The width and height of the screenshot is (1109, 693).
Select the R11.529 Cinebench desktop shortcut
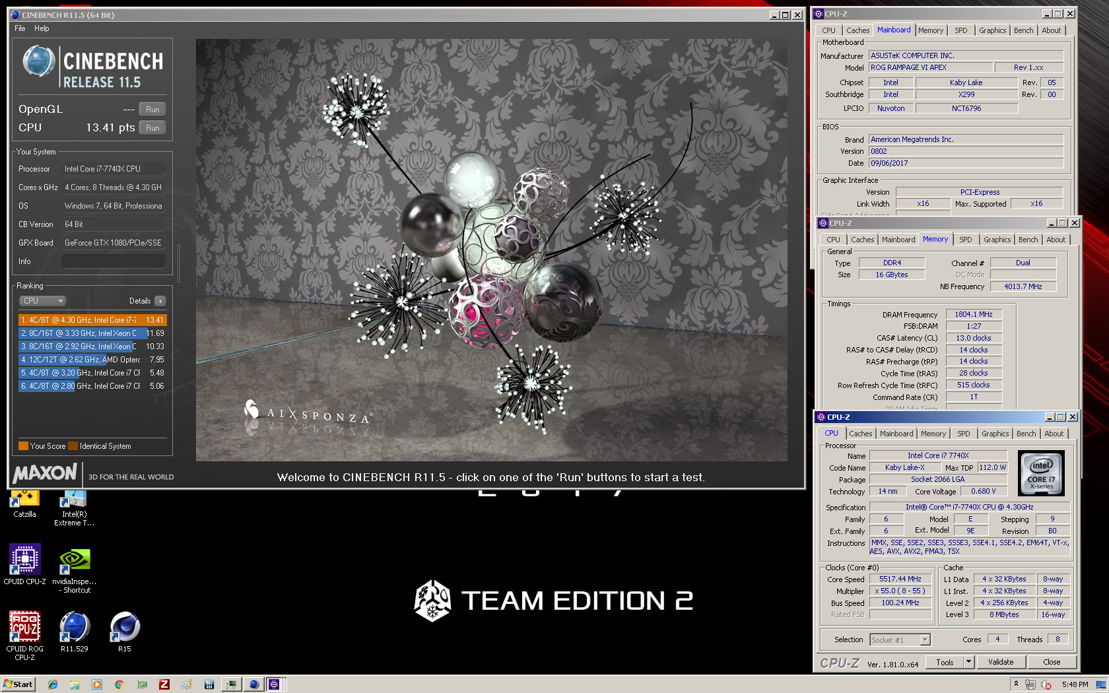pyautogui.click(x=75, y=632)
